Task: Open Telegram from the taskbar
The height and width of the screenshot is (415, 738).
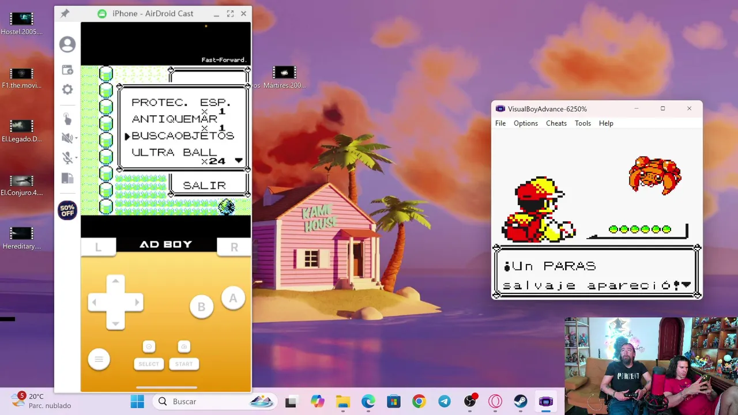Action: (x=445, y=402)
